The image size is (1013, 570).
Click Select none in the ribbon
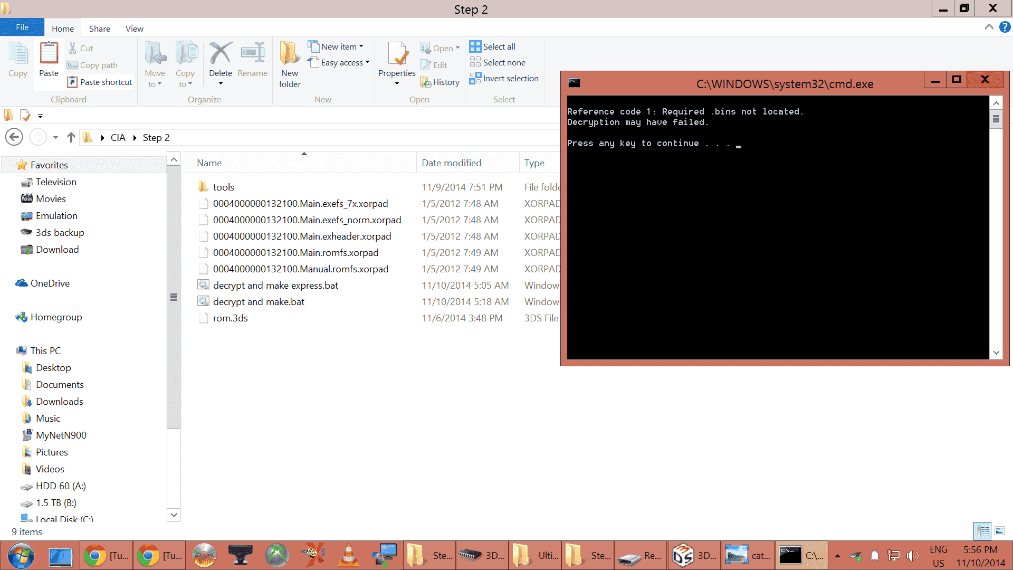click(x=498, y=62)
